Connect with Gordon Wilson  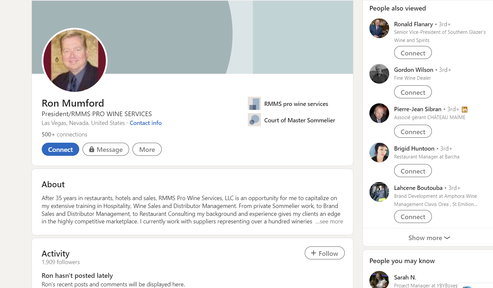(x=412, y=92)
